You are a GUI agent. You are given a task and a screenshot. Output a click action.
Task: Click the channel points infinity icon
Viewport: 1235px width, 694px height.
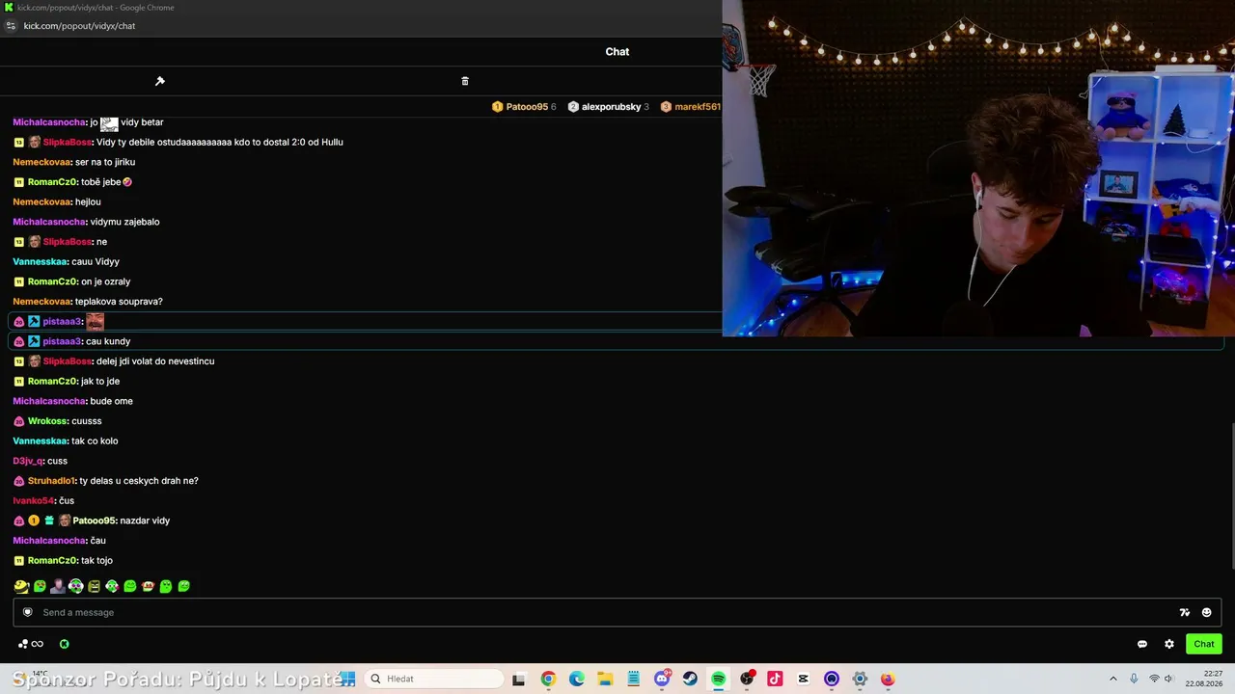(x=38, y=644)
